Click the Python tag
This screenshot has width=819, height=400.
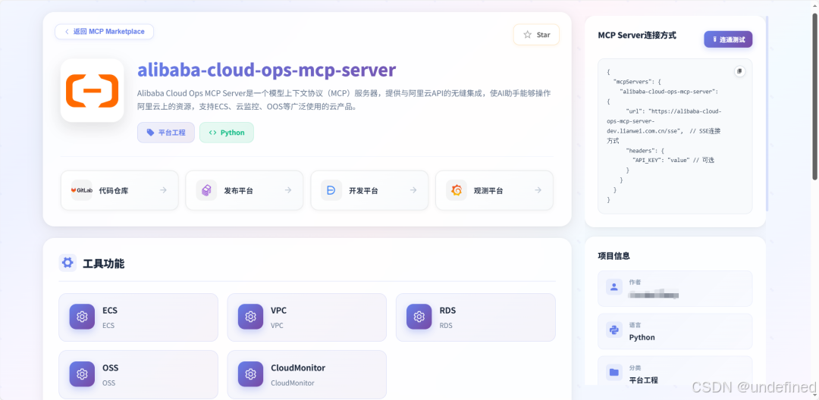[227, 133]
